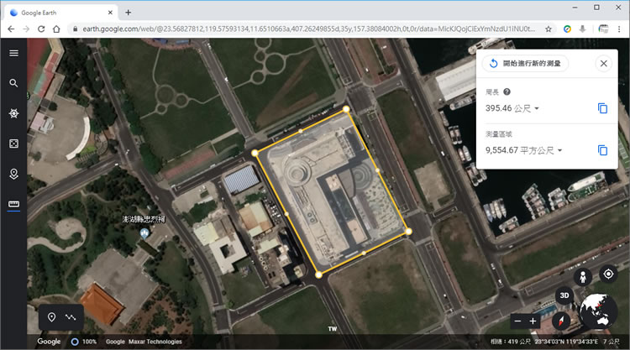The height and width of the screenshot is (350, 630).
Task: Open Voyager ship's wheel icon
Action: tap(13, 113)
